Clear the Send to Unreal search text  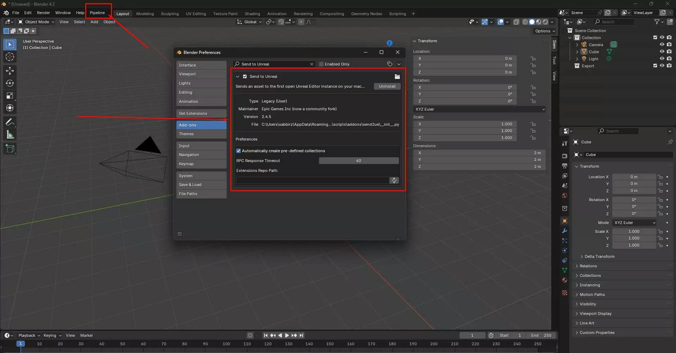[311, 64]
